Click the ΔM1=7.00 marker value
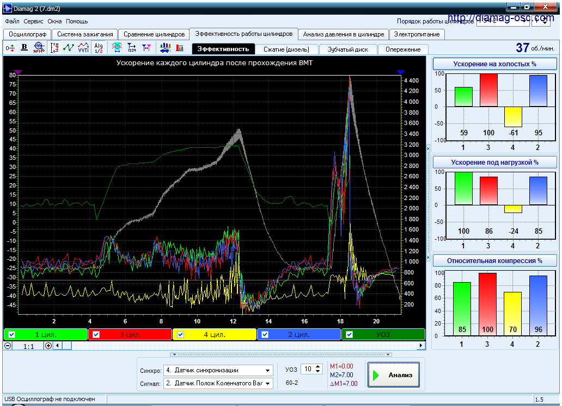 point(344,384)
